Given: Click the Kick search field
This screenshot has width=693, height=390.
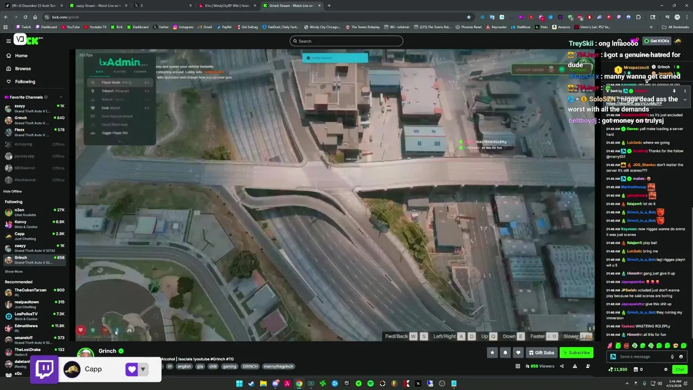Looking at the screenshot, I should 346,41.
